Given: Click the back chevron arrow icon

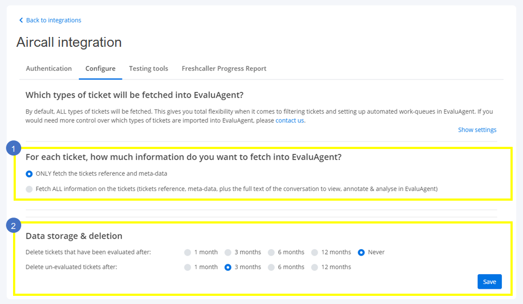Looking at the screenshot, I should click(x=21, y=20).
